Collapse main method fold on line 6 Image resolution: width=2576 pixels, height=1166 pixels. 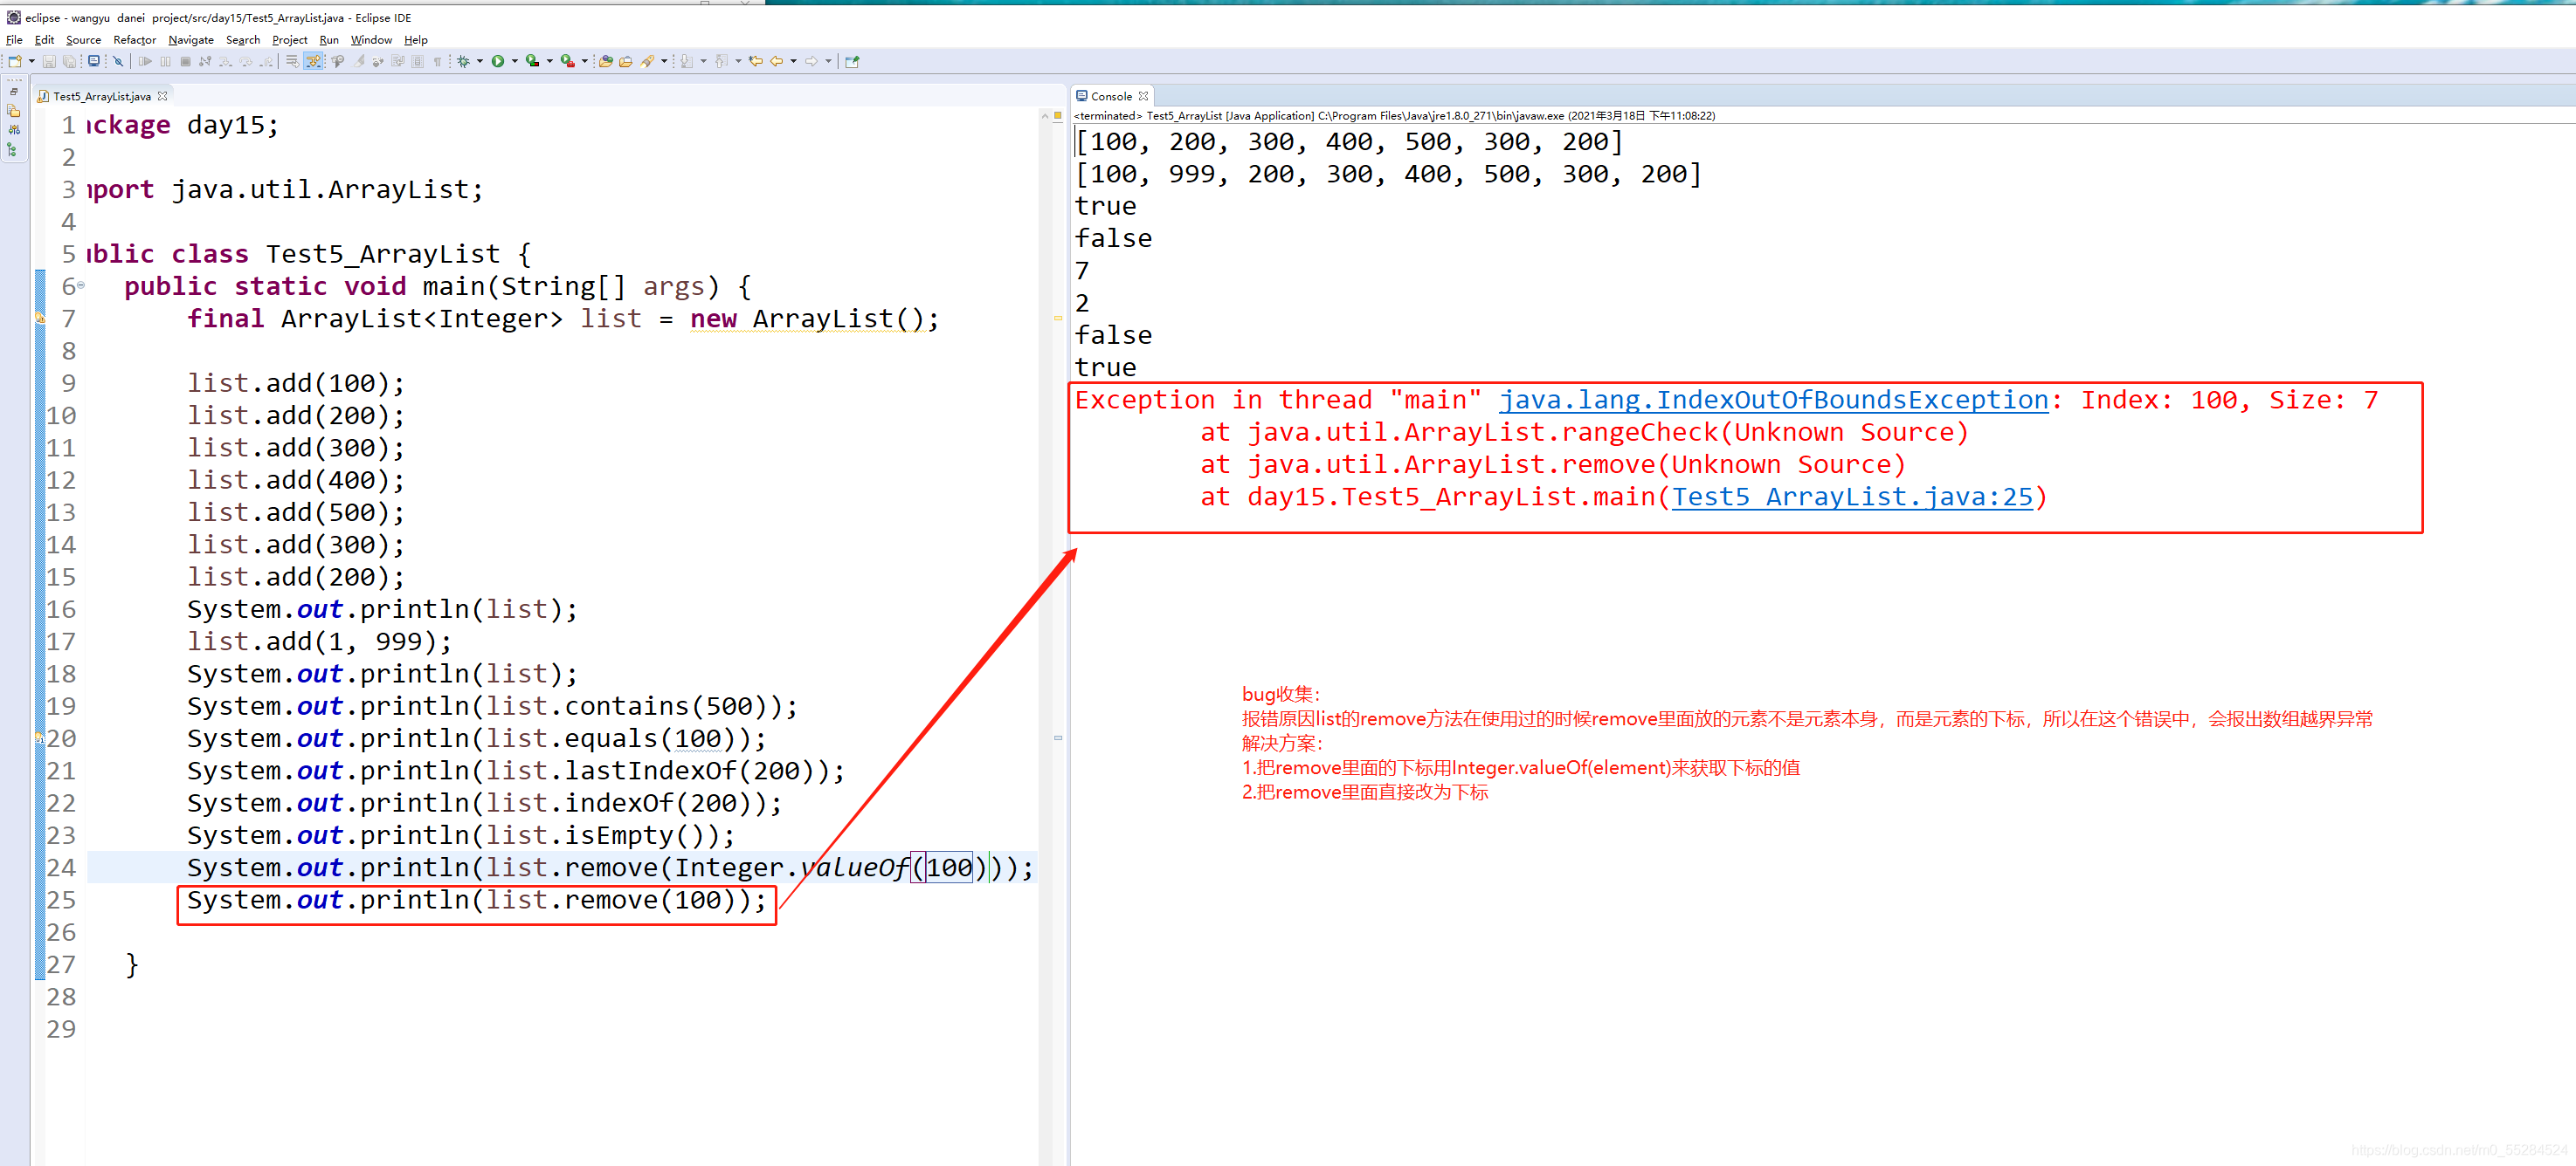81,285
